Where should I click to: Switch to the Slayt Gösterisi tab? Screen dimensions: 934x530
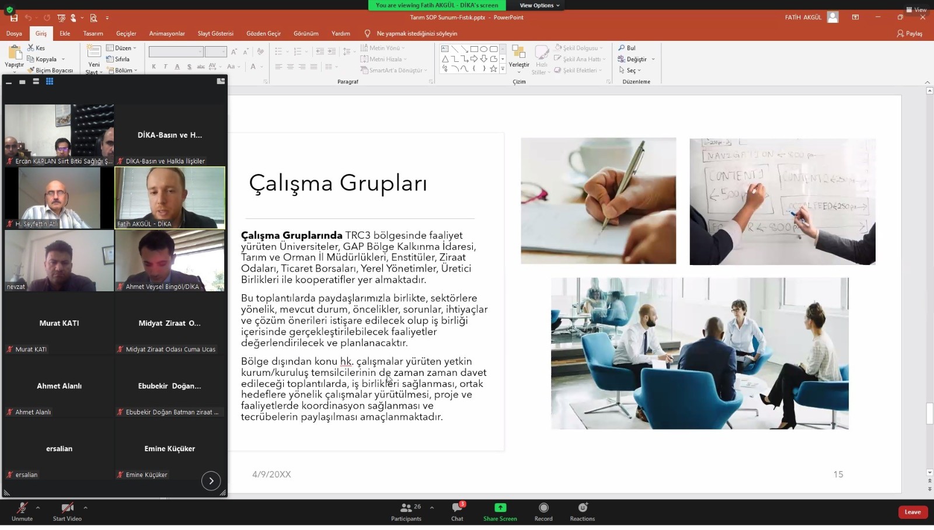coord(215,33)
